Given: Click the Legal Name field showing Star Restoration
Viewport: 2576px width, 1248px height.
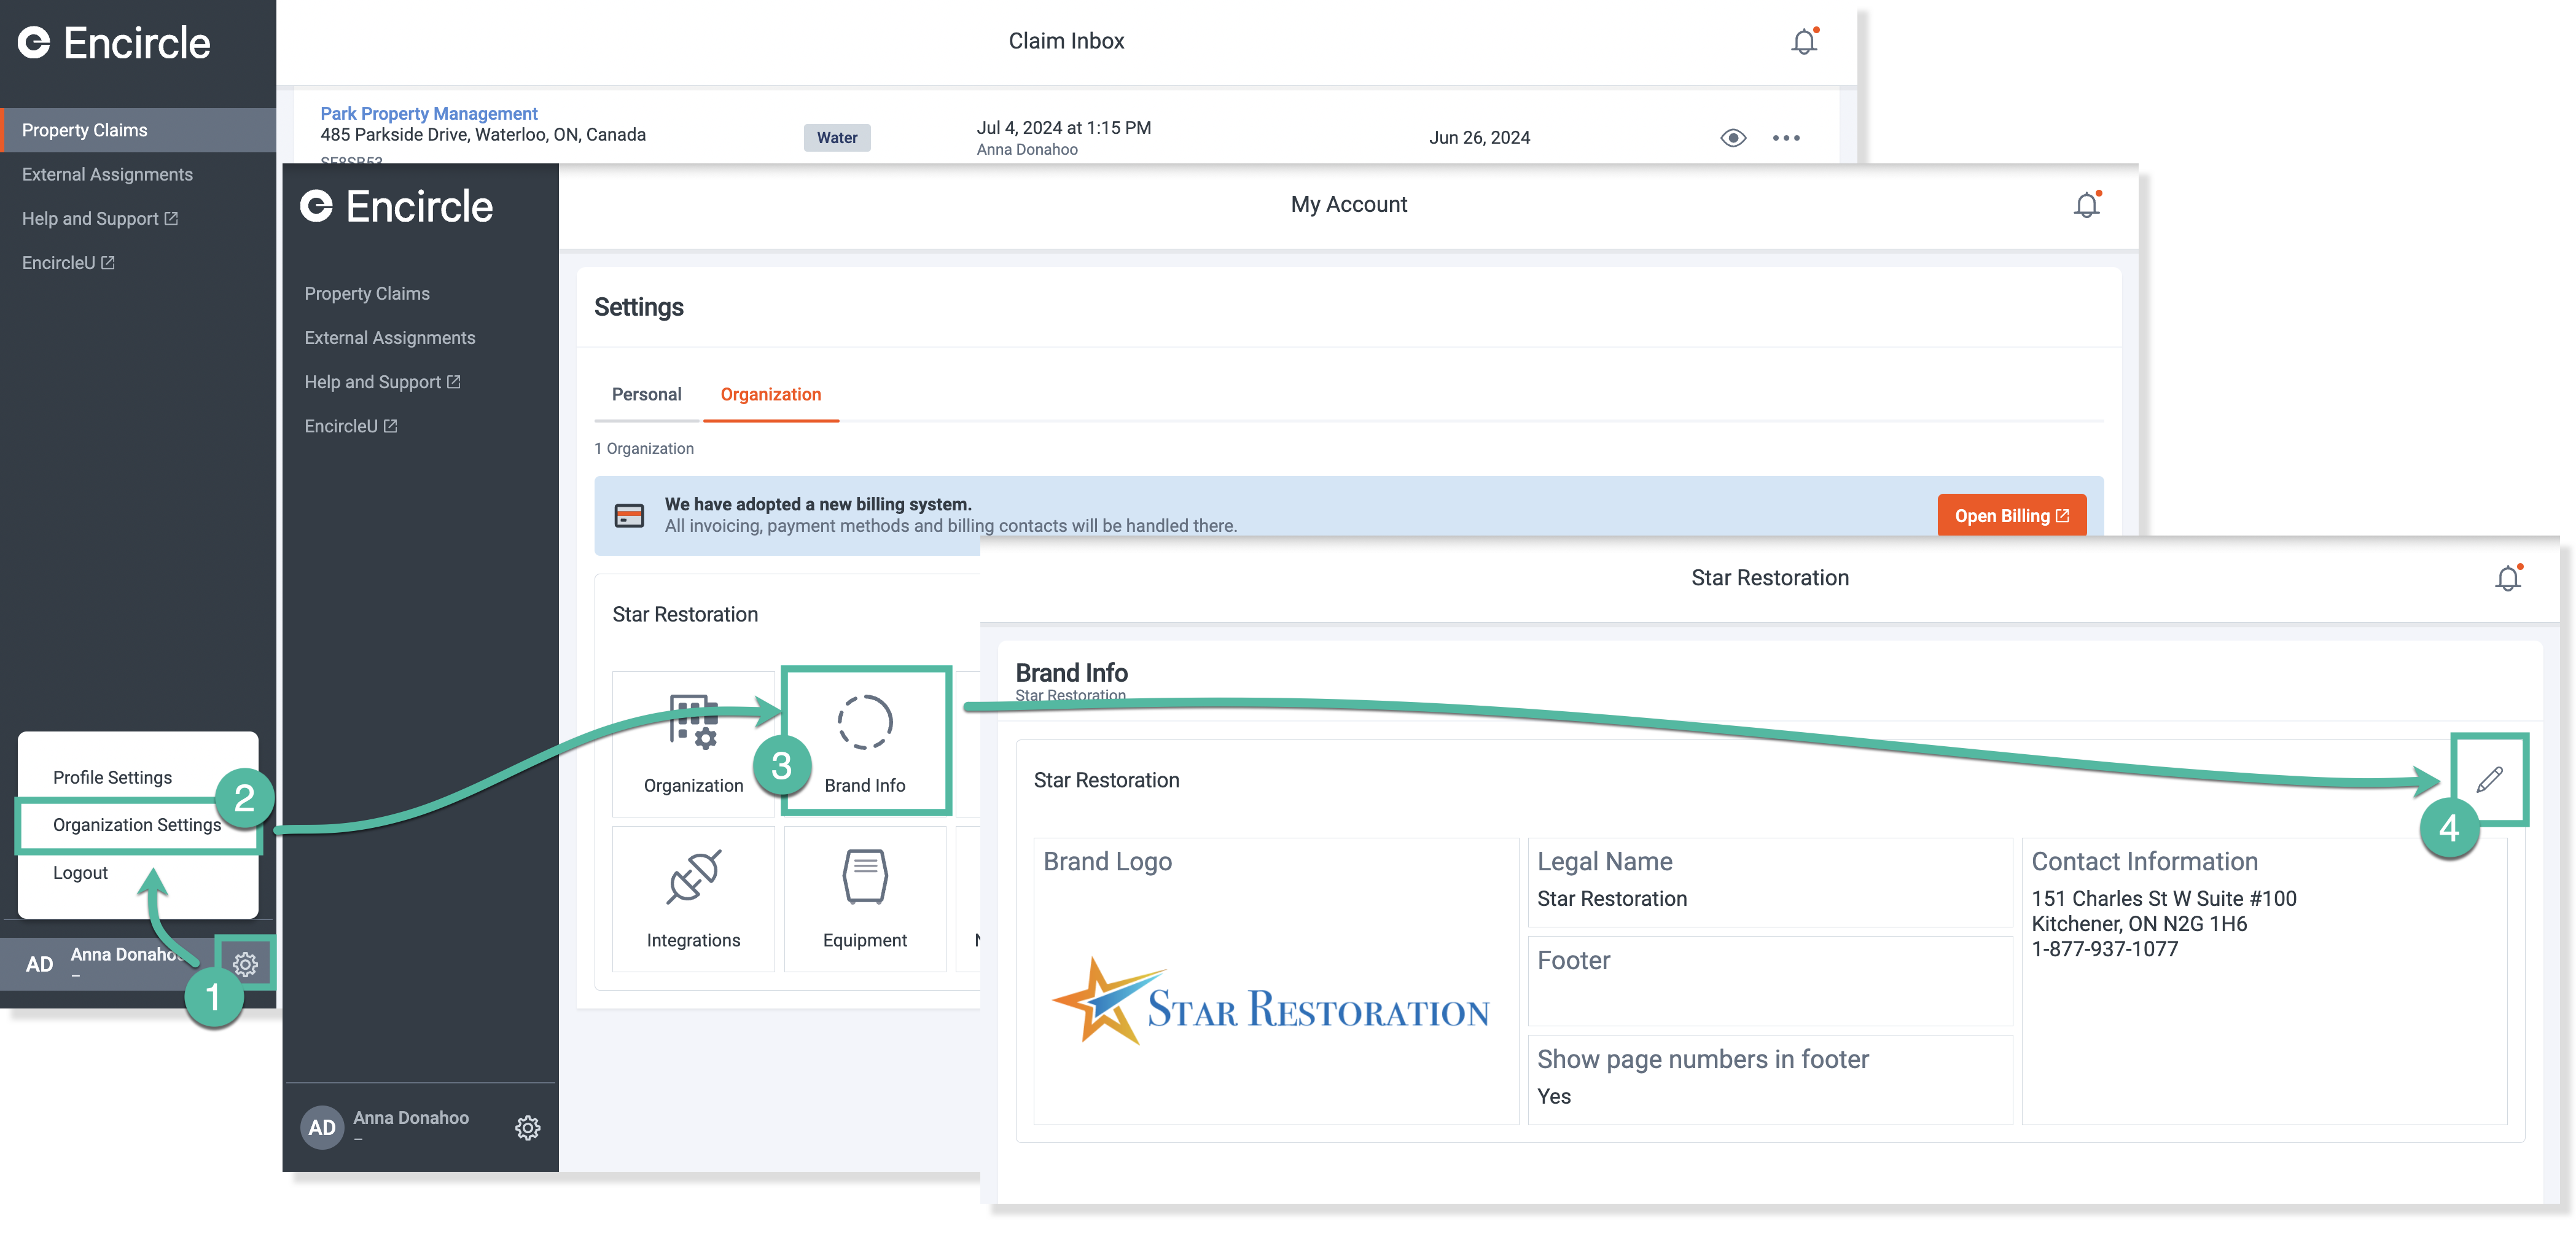Looking at the screenshot, I should pyautogui.click(x=1770, y=882).
